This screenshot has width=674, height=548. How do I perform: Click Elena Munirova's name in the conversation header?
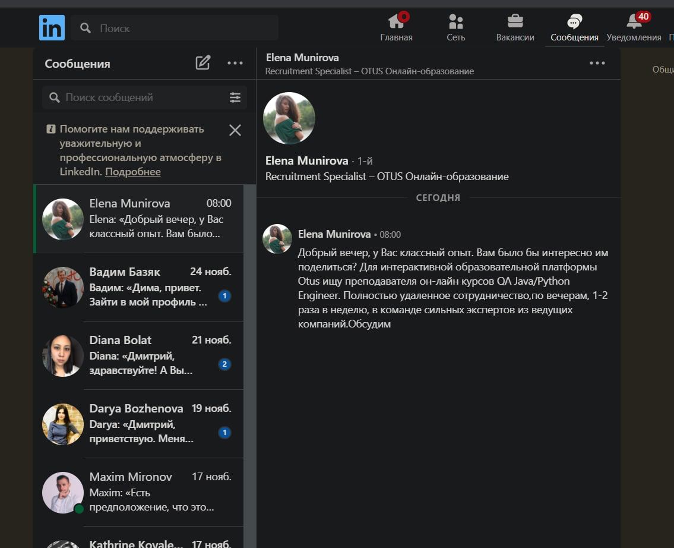tap(302, 58)
